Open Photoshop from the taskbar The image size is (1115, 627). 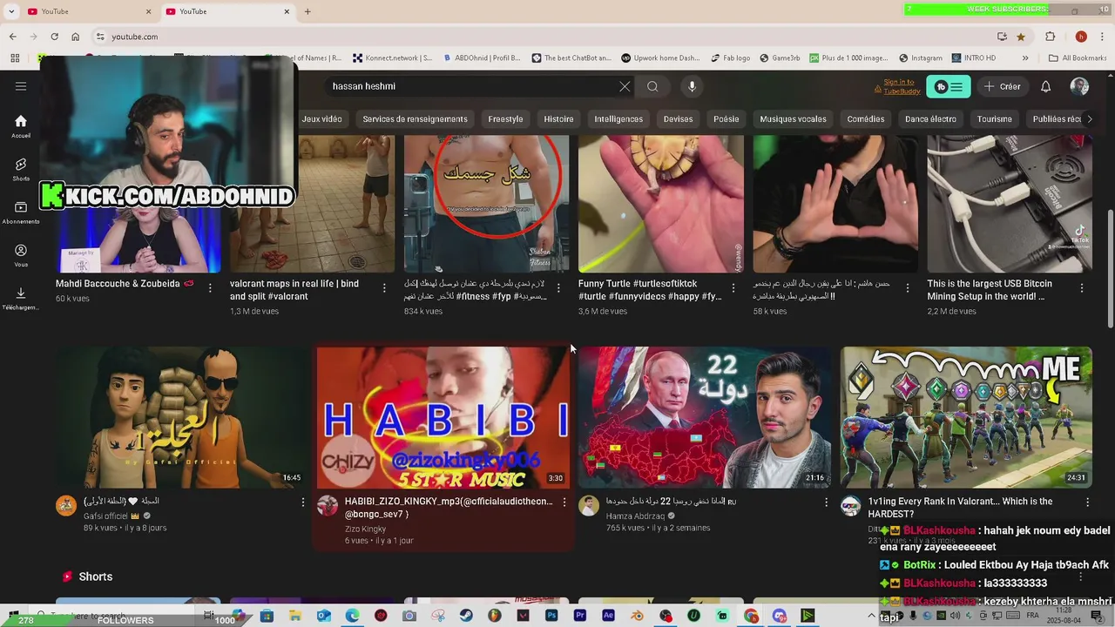[551, 616]
